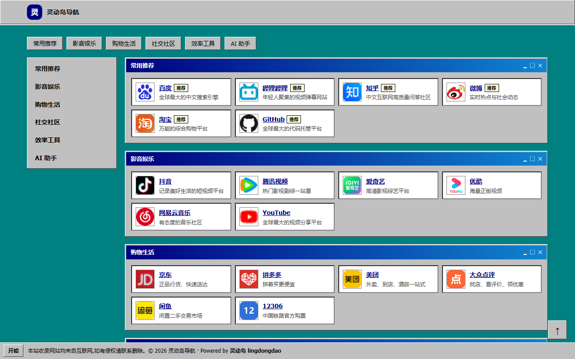The image size is (575, 359).
Task: Click the GitHub octocat icon
Action: [x=249, y=123]
